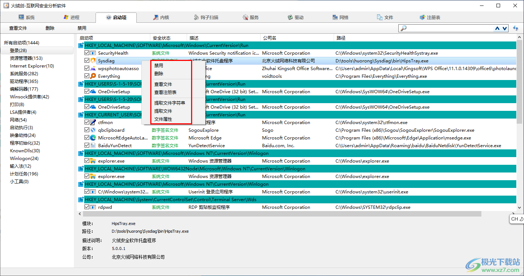Uncheck MicrosoftEdgeAutoLaunch startup item

[87, 138]
